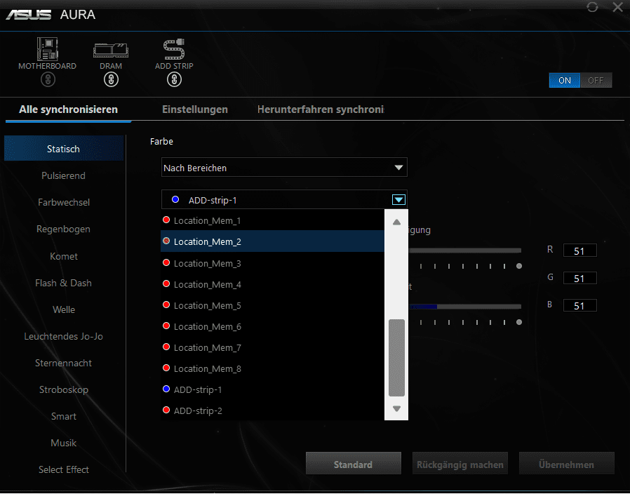
Task: Click the list scrollbar up arrow
Action: click(x=396, y=222)
